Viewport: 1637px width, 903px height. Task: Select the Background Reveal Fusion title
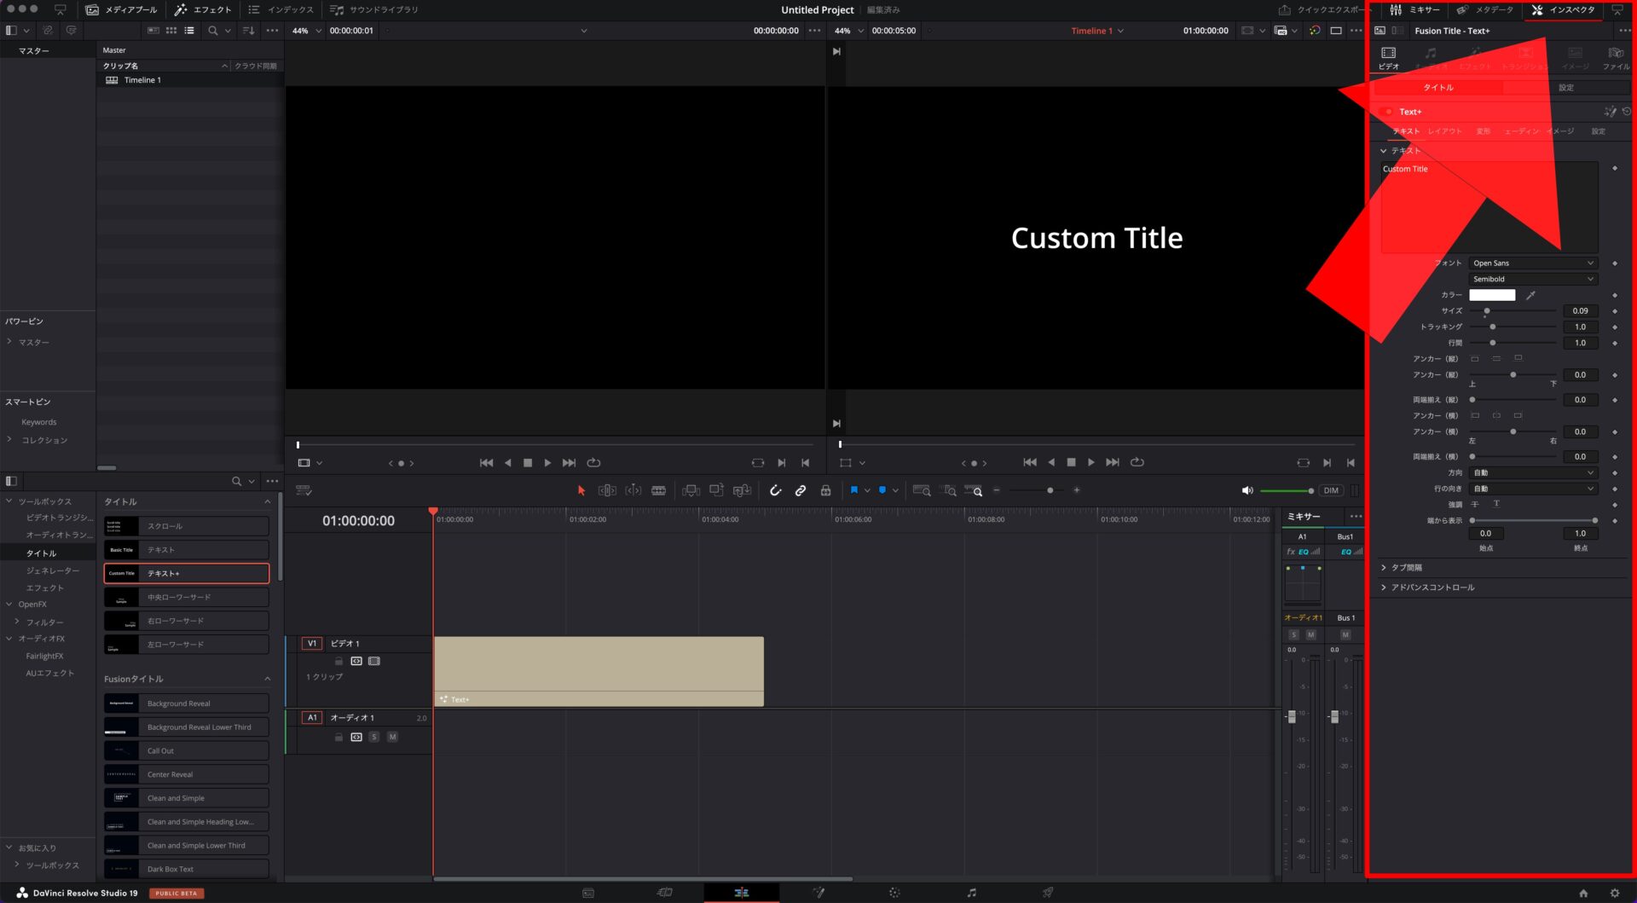point(187,703)
